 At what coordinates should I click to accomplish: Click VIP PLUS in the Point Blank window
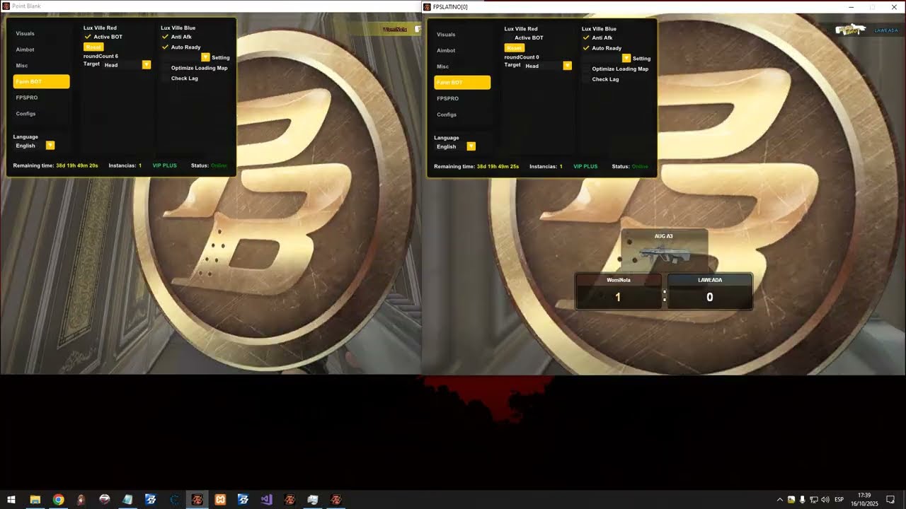(x=165, y=165)
